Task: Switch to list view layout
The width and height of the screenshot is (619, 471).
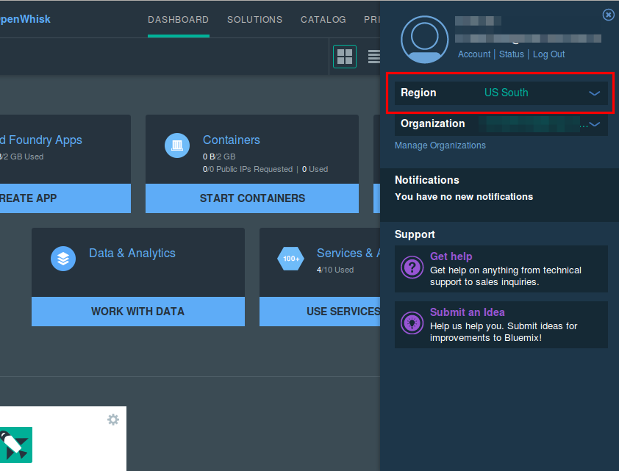Action: tap(374, 57)
